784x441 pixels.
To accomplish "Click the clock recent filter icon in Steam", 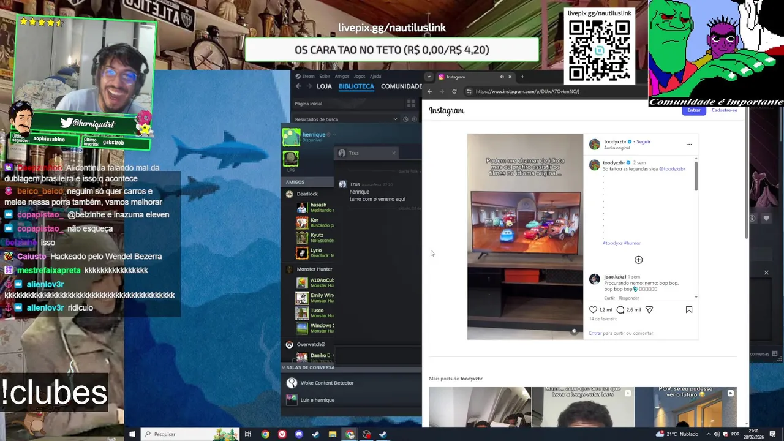I will click(405, 119).
